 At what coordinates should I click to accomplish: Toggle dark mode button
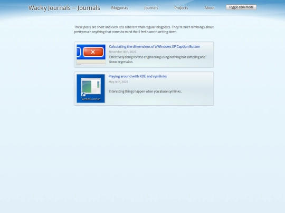point(241,7)
